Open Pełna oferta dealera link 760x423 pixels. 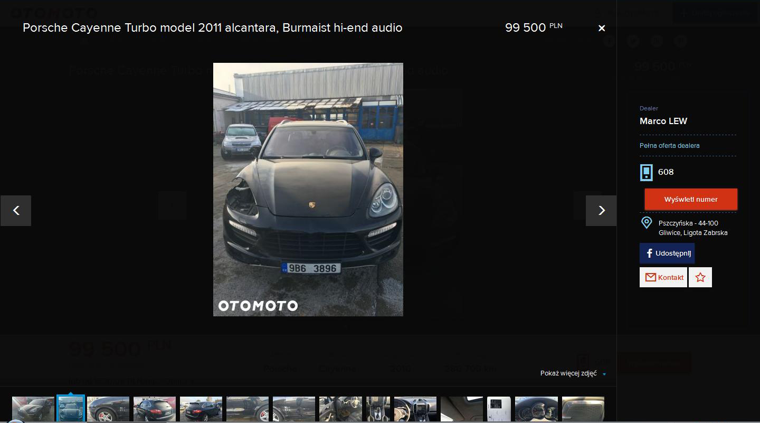coord(669,146)
